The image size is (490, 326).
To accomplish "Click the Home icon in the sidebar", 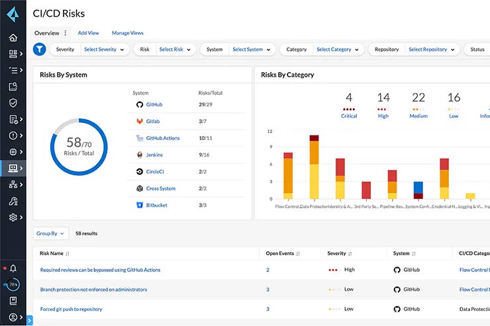I will [13, 38].
